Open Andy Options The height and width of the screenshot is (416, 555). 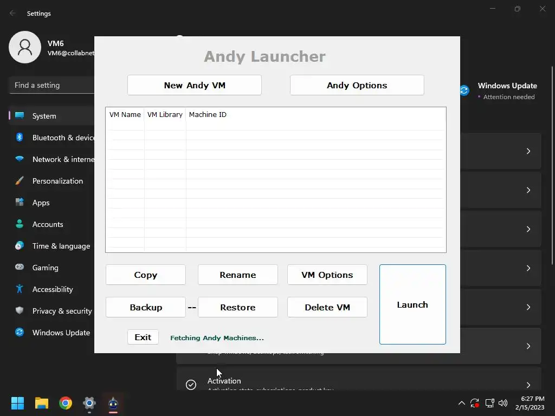(357, 85)
